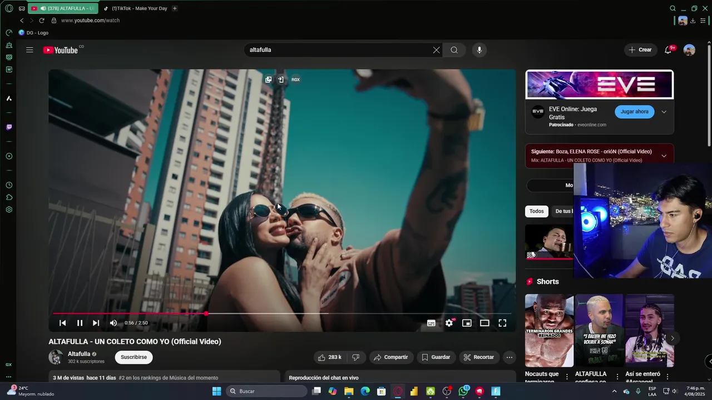The image size is (712, 400).
Task: Open the Windows Start menu
Action: coord(217,391)
